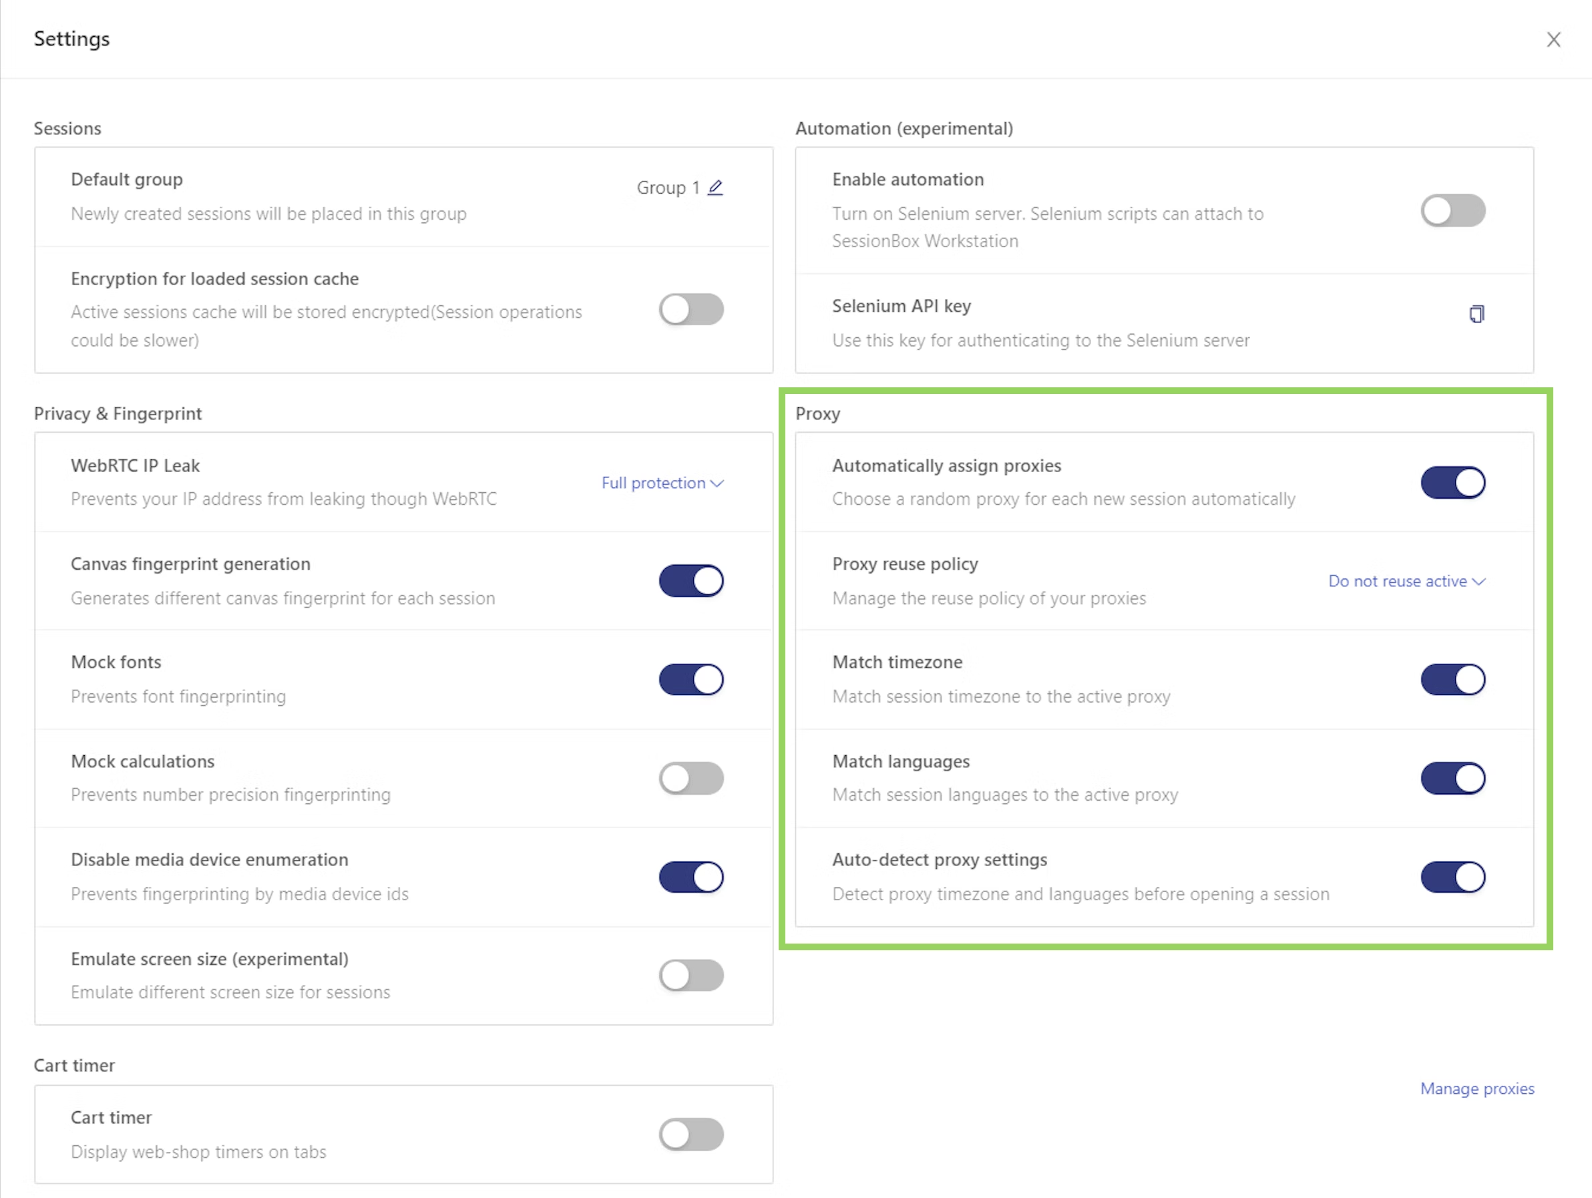
Task: Click the Privacy & Fingerprint section heading
Action: click(x=118, y=414)
